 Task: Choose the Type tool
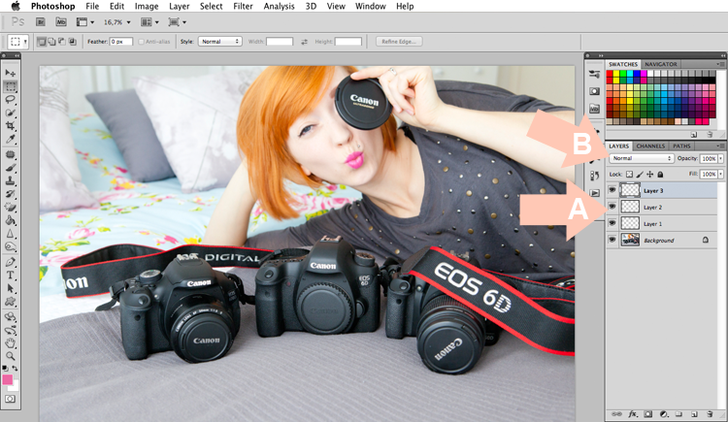(11, 276)
